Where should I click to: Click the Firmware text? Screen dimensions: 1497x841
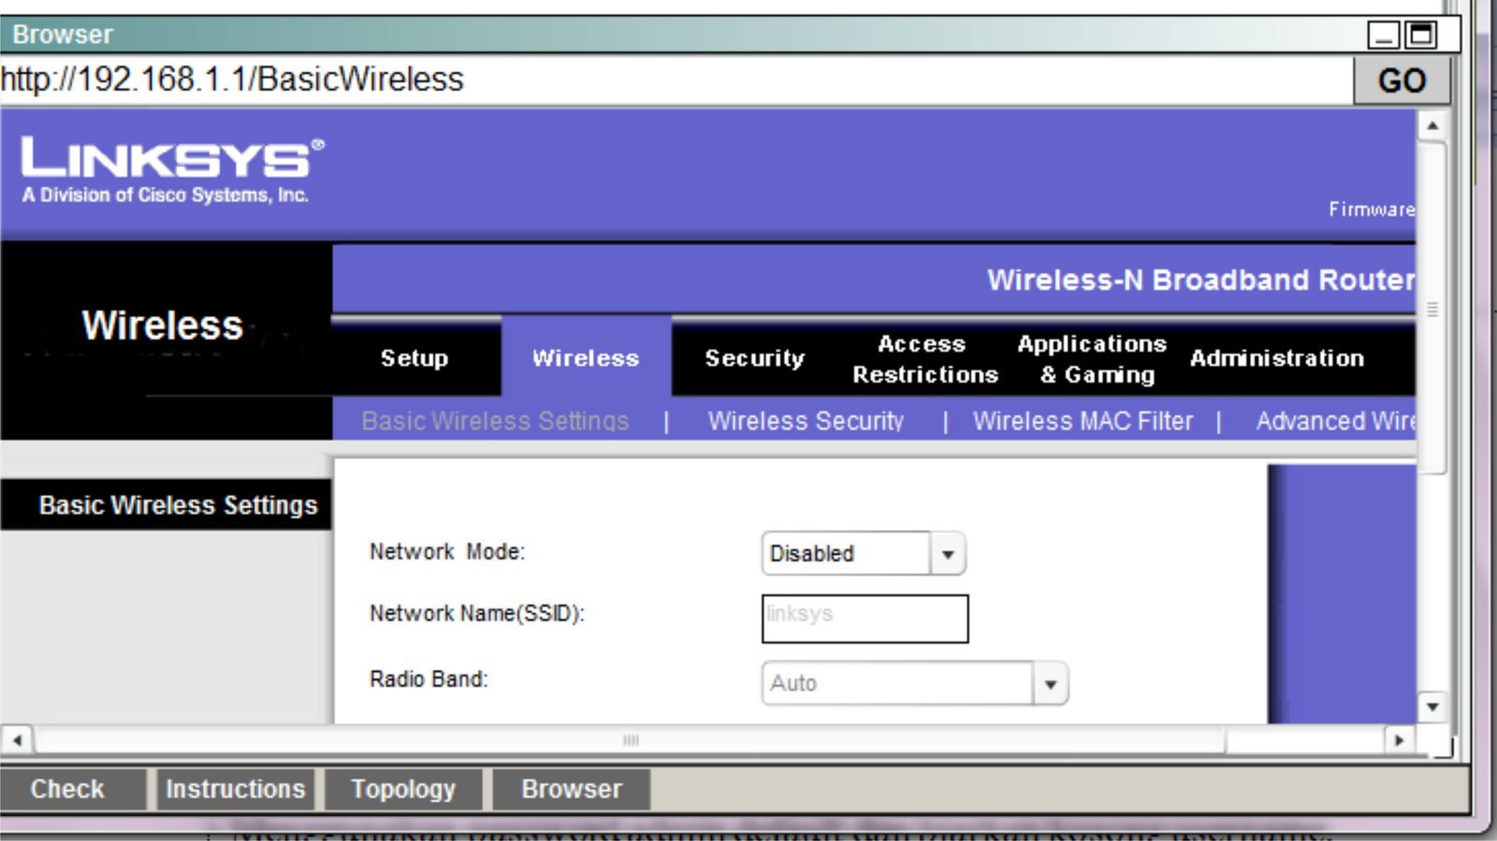tap(1372, 210)
